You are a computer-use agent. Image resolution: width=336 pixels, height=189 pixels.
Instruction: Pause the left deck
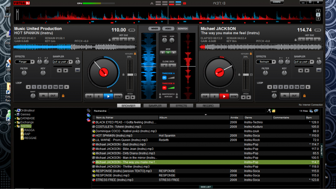click(x=99, y=97)
